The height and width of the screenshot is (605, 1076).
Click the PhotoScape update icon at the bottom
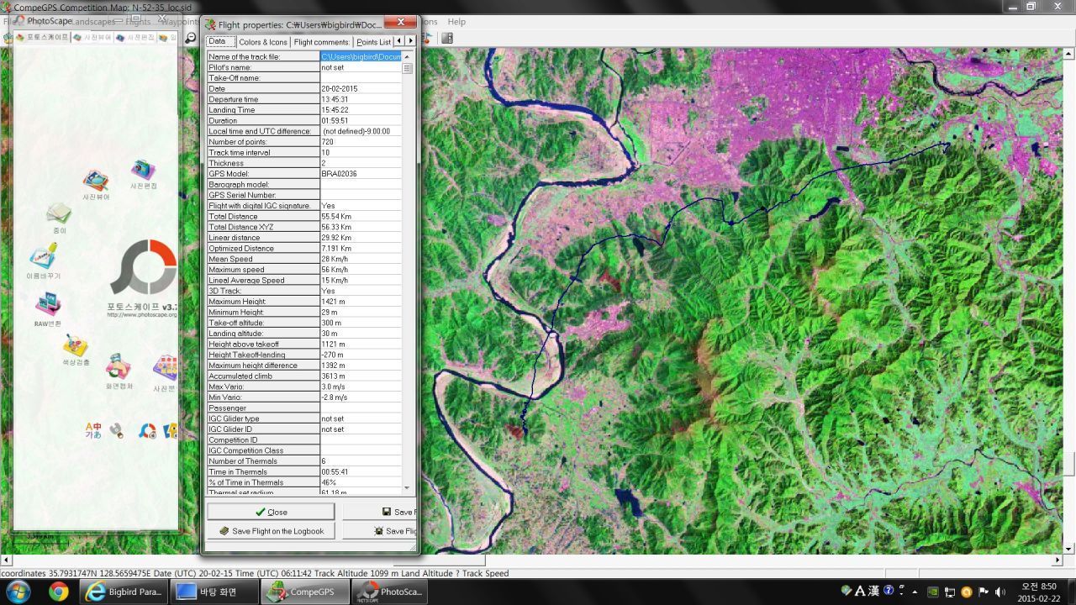148,431
